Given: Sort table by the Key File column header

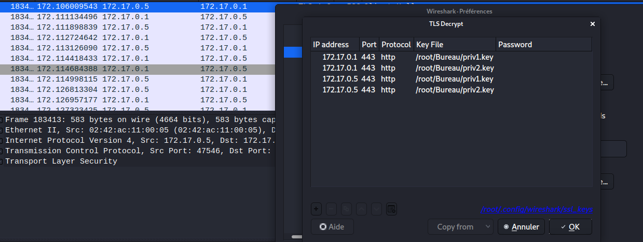Looking at the screenshot, I should tap(454, 45).
